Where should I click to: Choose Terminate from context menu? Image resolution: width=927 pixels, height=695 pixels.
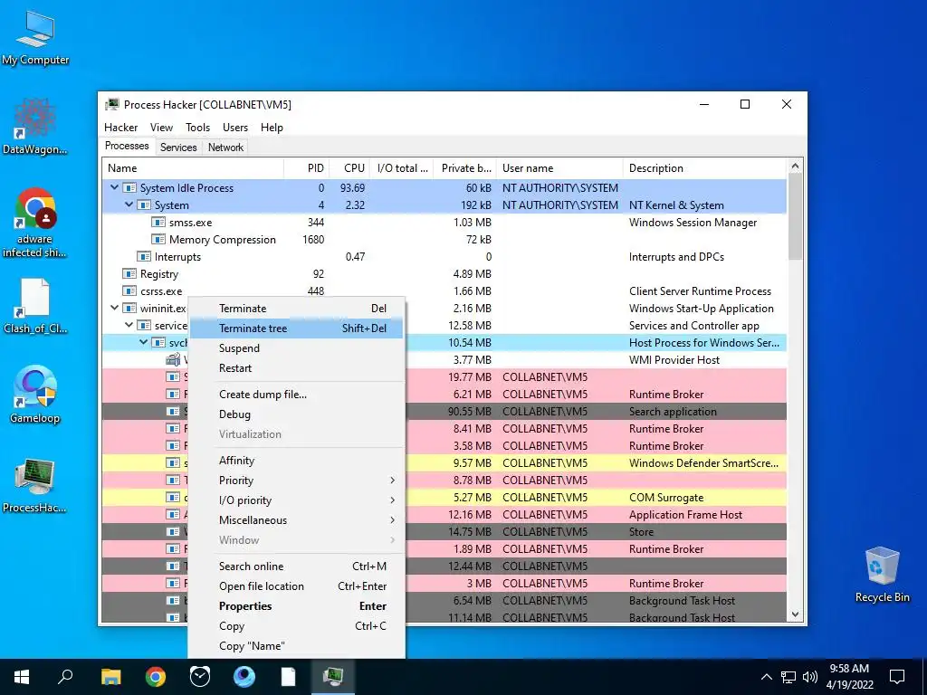click(x=297, y=309)
